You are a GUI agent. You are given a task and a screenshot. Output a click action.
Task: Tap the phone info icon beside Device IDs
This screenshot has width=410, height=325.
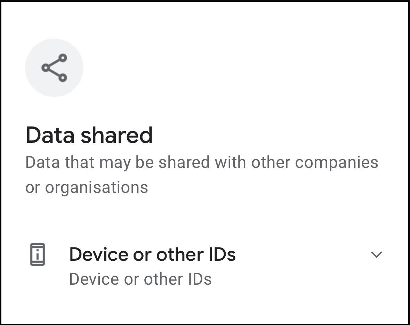coord(38,255)
